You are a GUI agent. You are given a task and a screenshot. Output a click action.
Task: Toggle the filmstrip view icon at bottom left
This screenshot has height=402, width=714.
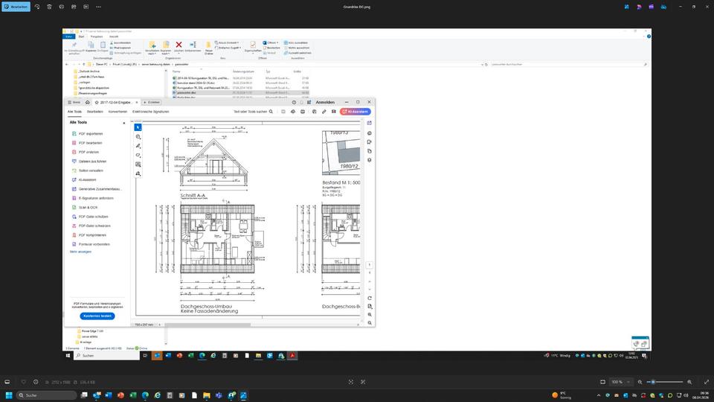7,382
